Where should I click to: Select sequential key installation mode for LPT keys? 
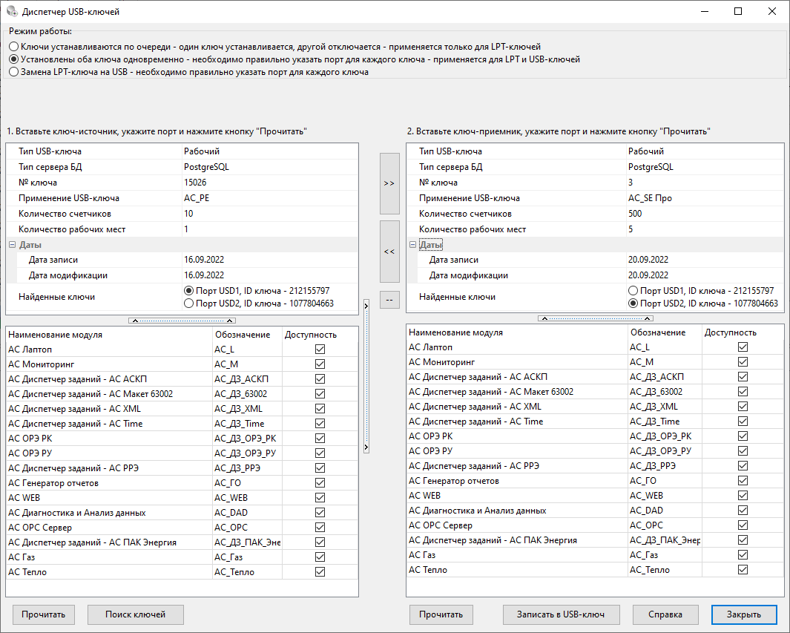pyautogui.click(x=13, y=46)
